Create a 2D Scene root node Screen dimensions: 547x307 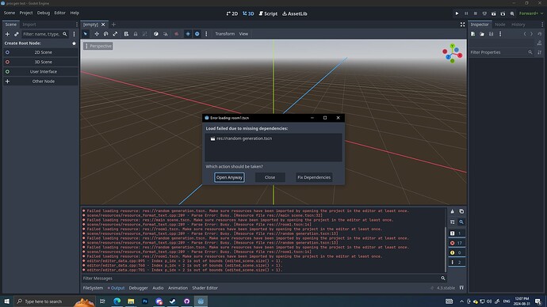pyautogui.click(x=40, y=52)
